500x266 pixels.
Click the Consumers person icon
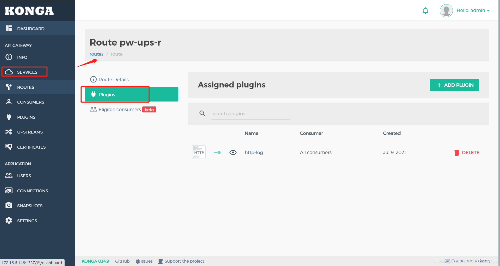[9, 102]
